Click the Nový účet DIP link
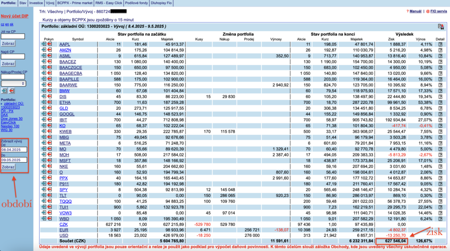Viewport: 450px width, 251px height. (15, 16)
